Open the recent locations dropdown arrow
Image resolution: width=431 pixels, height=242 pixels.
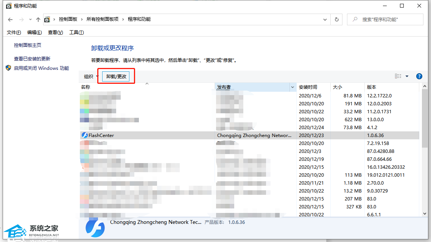point(30,20)
